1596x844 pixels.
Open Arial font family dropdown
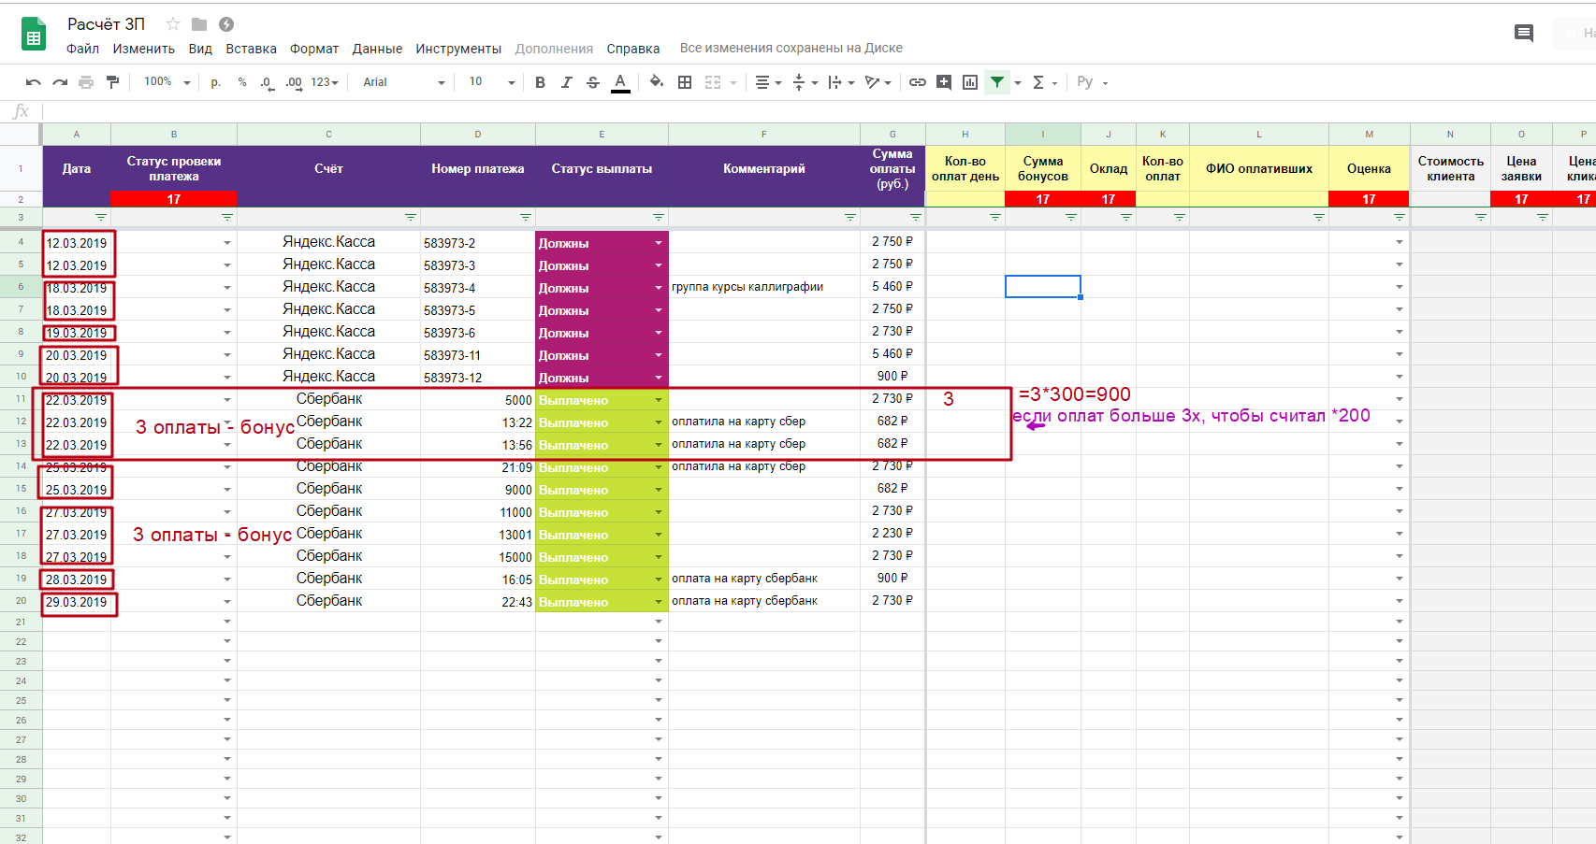[403, 82]
